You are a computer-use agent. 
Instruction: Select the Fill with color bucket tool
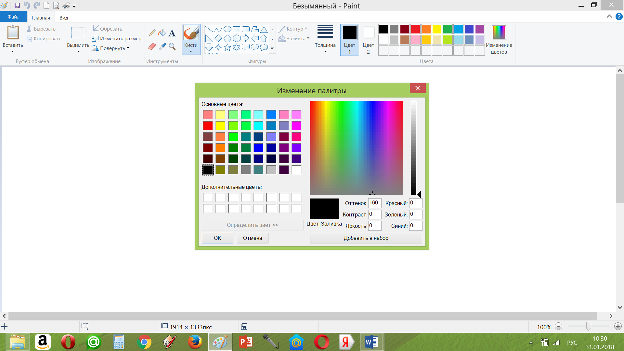tap(162, 32)
